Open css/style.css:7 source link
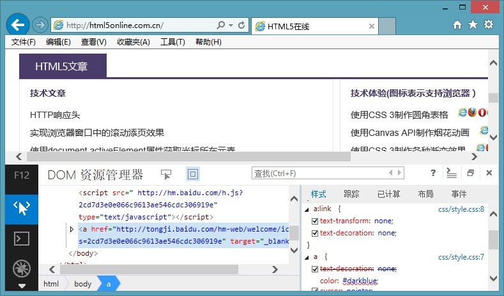The width and height of the screenshot is (504, 296). point(461,257)
